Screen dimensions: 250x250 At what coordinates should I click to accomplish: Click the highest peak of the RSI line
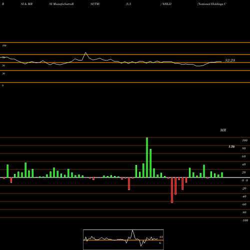point(86,52)
